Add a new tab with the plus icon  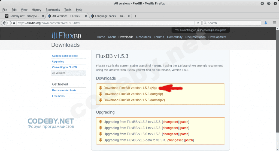point(135,16)
